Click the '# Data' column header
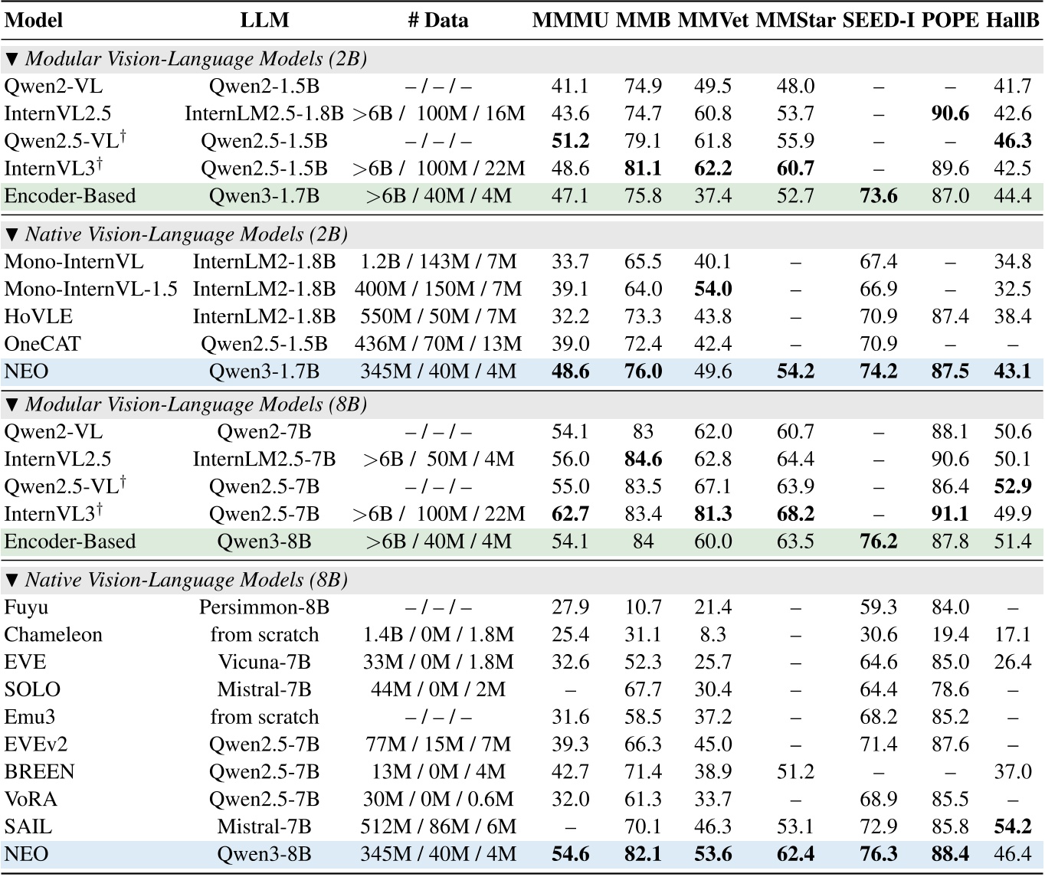Viewport: 1045px width, 877px height. [437, 20]
